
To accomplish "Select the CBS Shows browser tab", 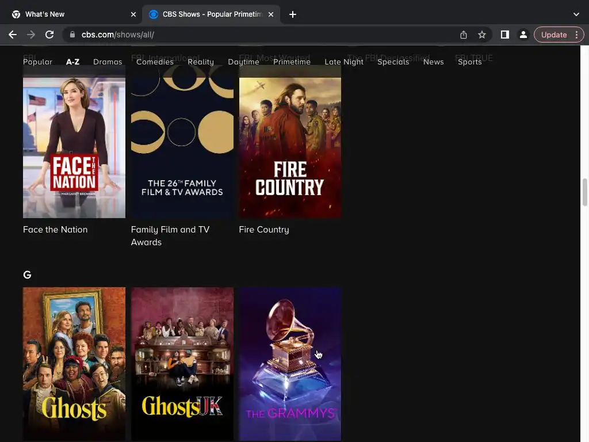I will coord(211,14).
